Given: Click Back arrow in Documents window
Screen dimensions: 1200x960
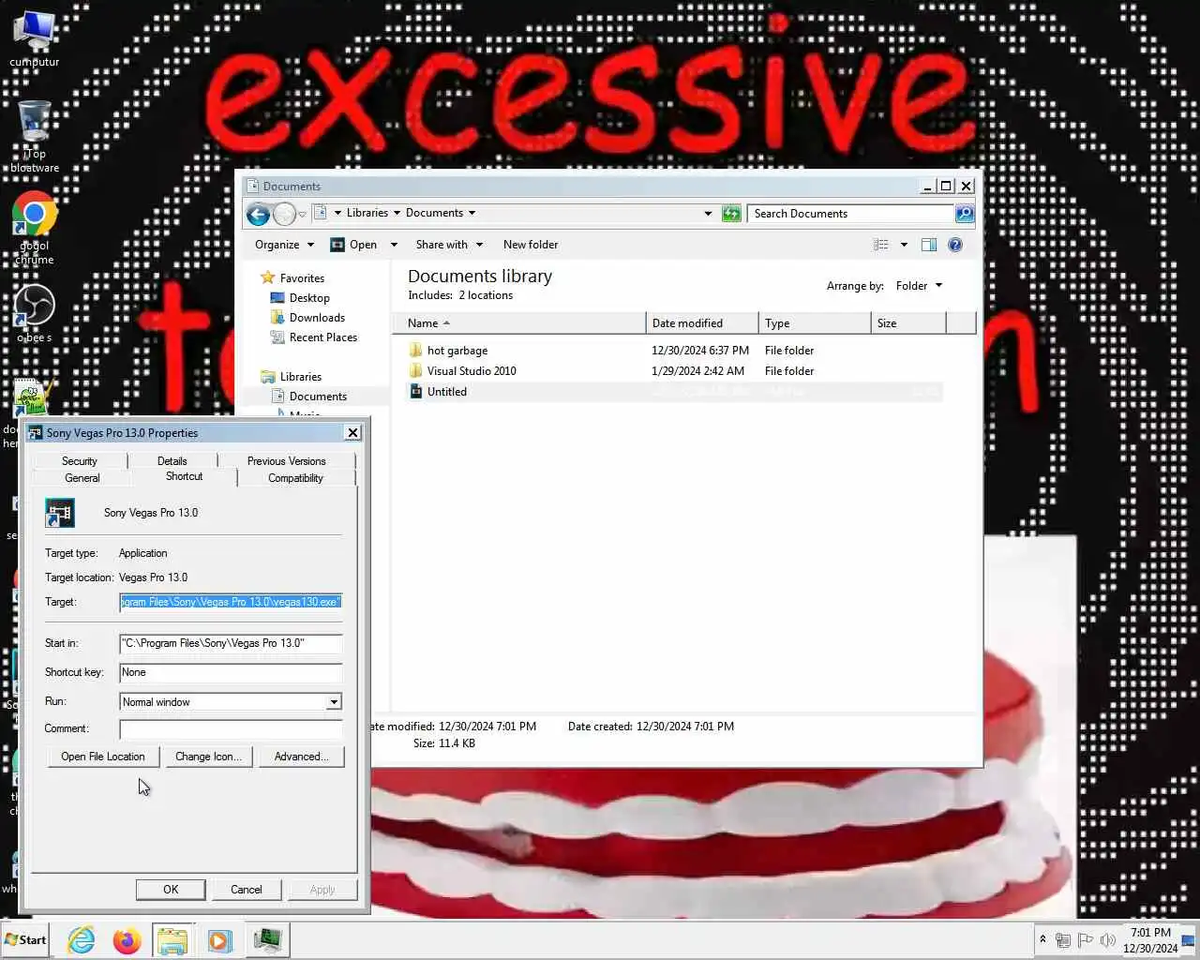Looking at the screenshot, I should coord(259,214).
